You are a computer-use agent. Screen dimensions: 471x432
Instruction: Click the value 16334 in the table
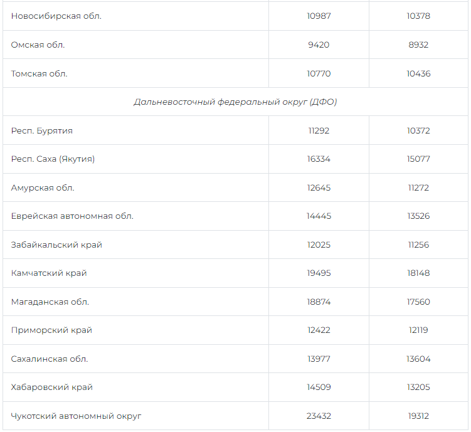click(319, 159)
